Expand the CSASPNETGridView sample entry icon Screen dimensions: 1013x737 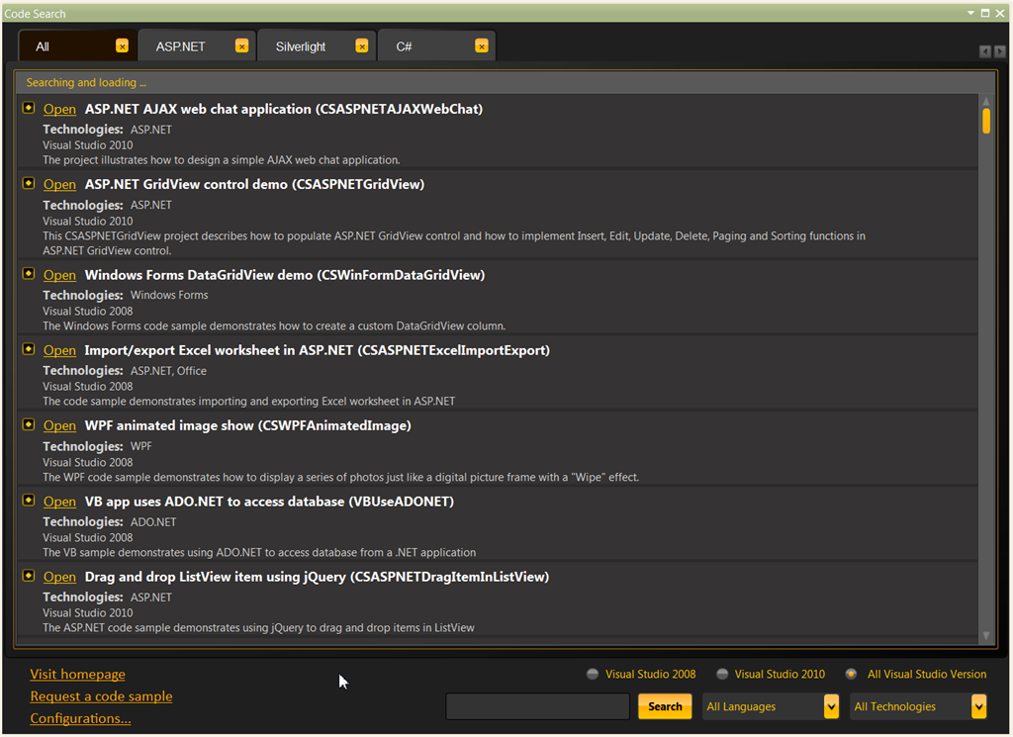pos(29,183)
